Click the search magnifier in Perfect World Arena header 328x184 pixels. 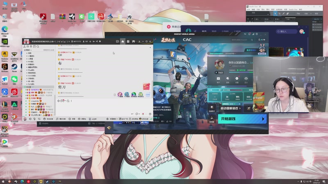tap(252, 40)
